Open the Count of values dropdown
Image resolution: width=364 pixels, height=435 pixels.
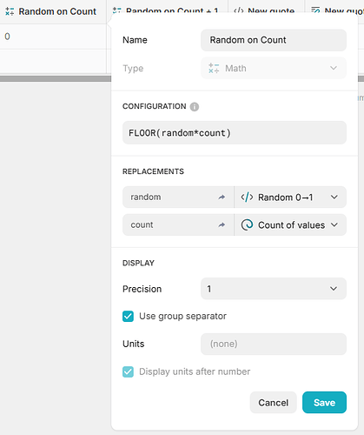pyautogui.click(x=290, y=224)
